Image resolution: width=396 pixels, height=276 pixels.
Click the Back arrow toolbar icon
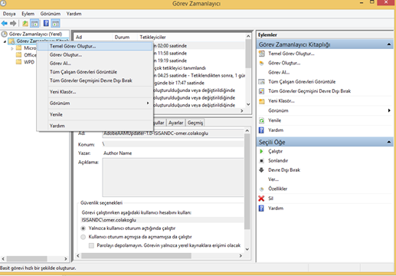[x=5, y=24]
